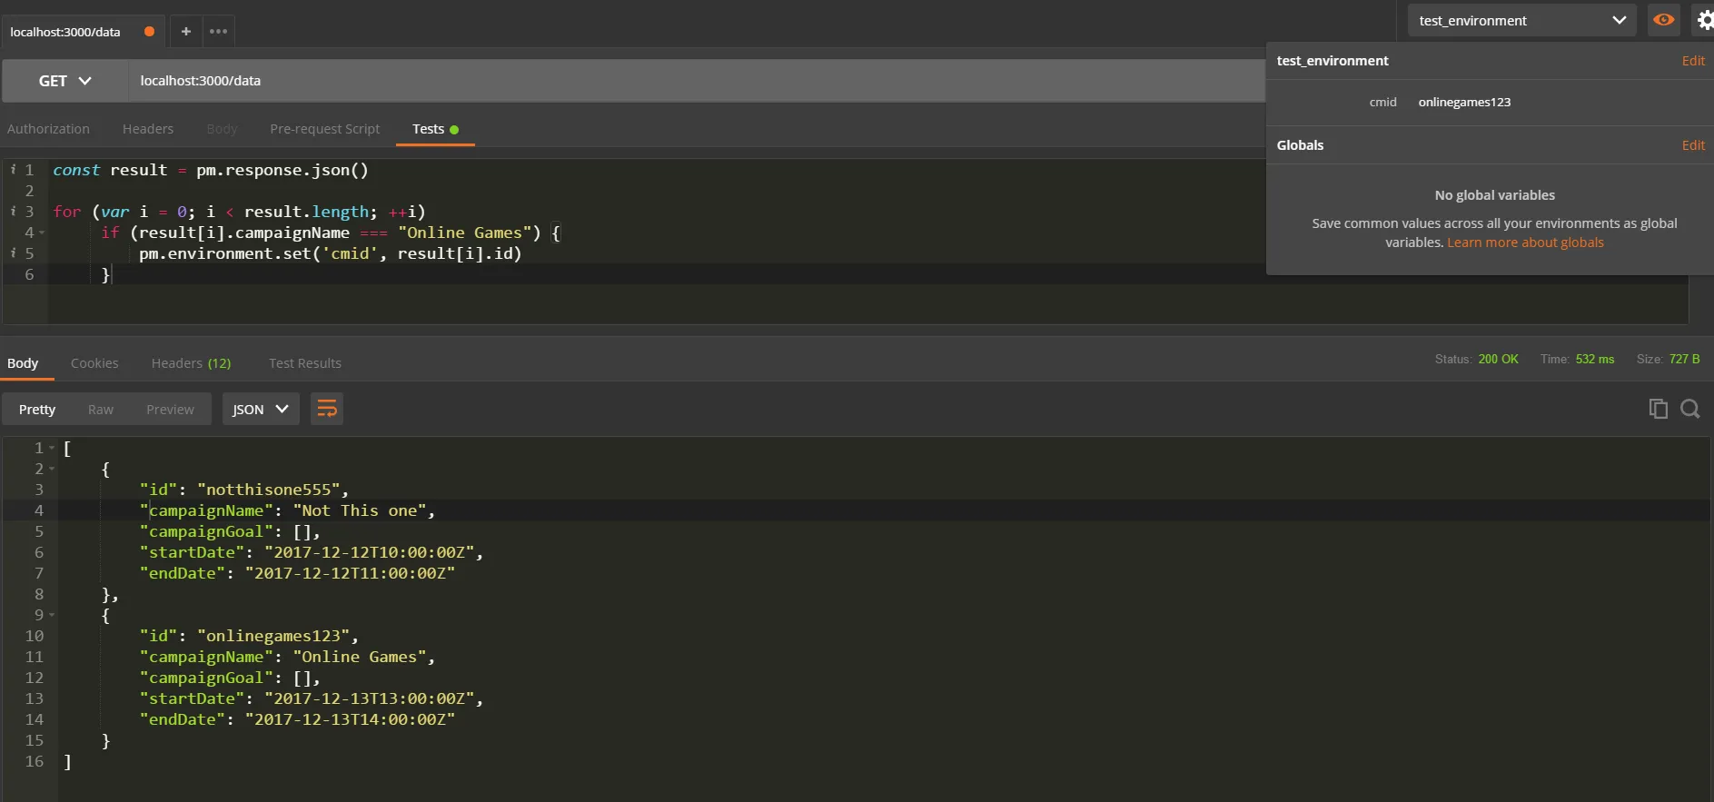This screenshot has height=802, width=1714.
Task: Select the Raw response view
Action: pyautogui.click(x=101, y=410)
